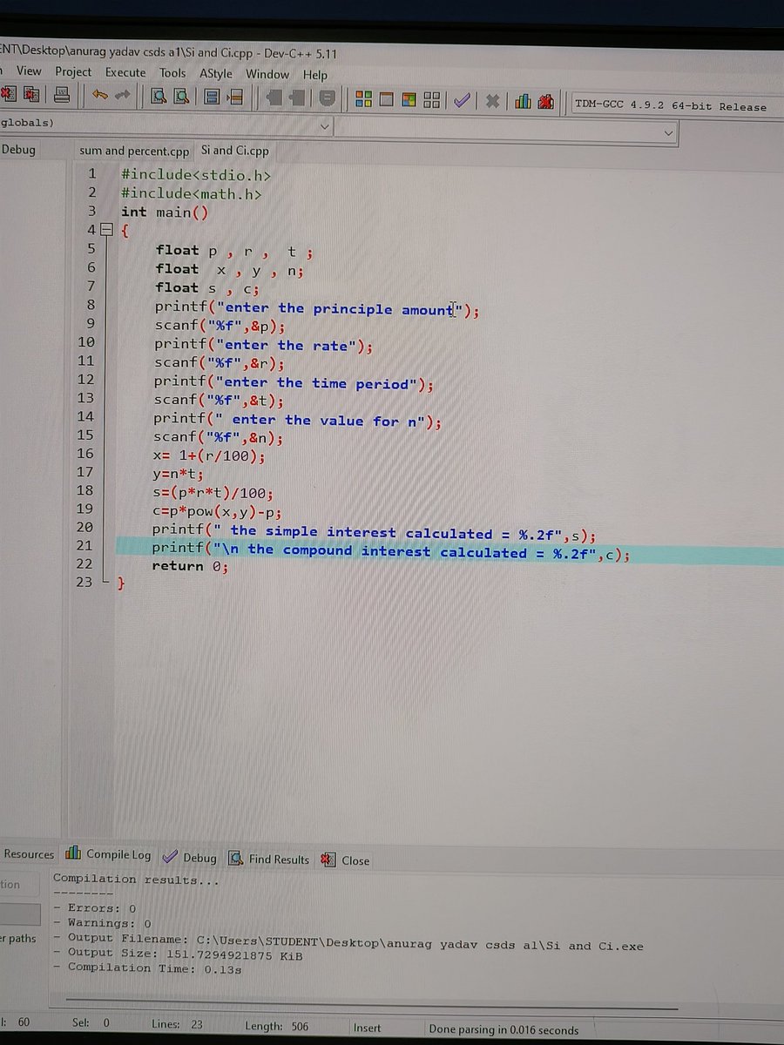Click 'simple interest calculated' printf line
Image resolution: width=784 pixels, height=1045 pixels.
374,532
